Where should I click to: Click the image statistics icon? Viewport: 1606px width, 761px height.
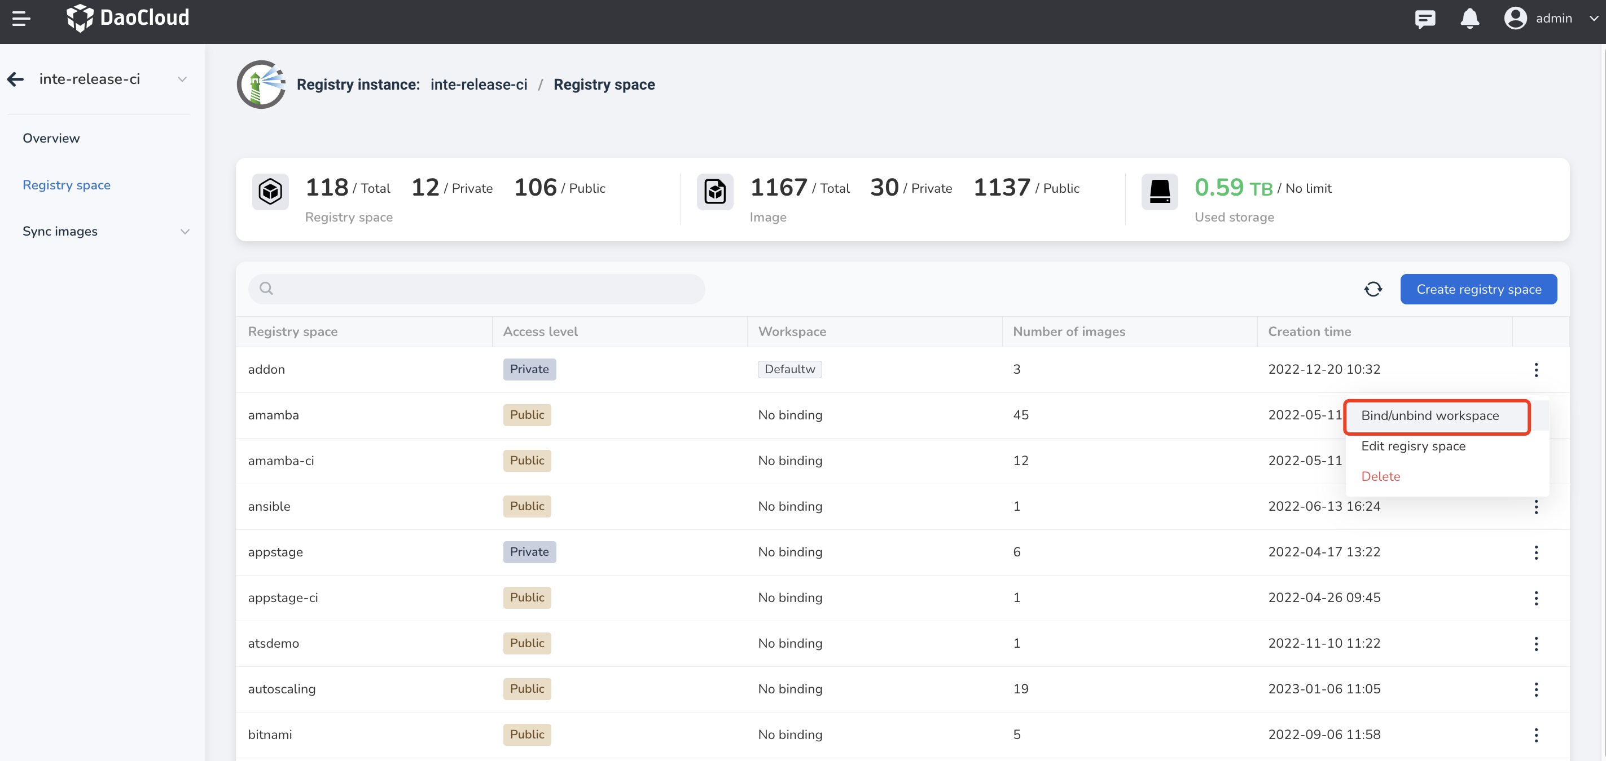714,191
